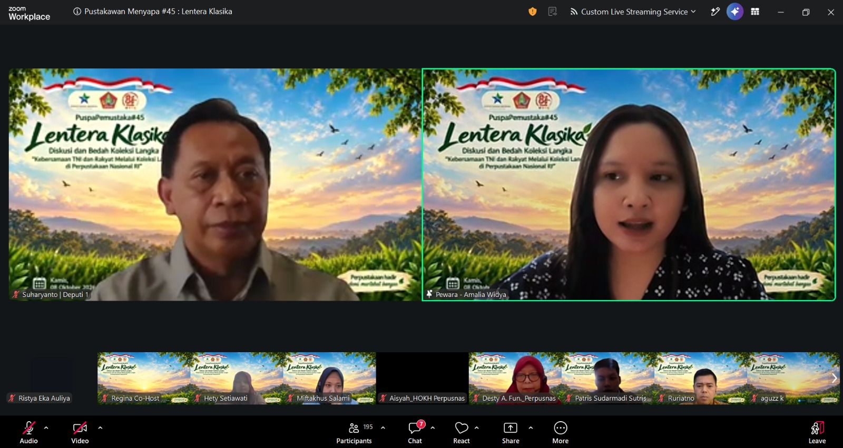Image resolution: width=843 pixels, height=448 pixels.
Task: Expand participants options caret
Action: point(383,428)
